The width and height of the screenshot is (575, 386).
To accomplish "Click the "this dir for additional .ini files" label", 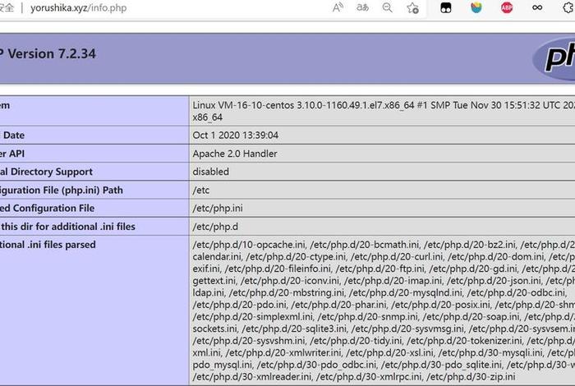I will (68, 227).
